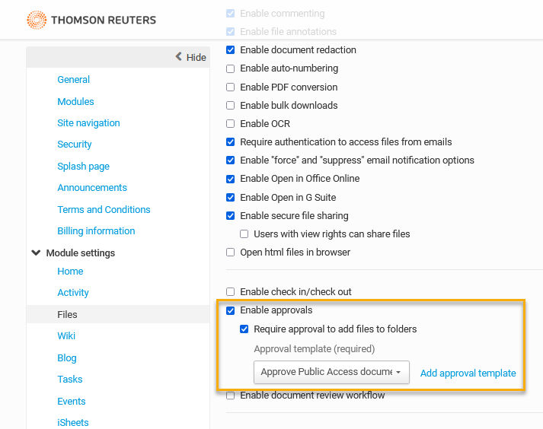Check Enable document review workflow
The width and height of the screenshot is (543, 429).
(230, 395)
